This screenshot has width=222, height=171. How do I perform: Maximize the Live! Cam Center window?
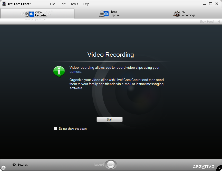click(x=211, y=4)
